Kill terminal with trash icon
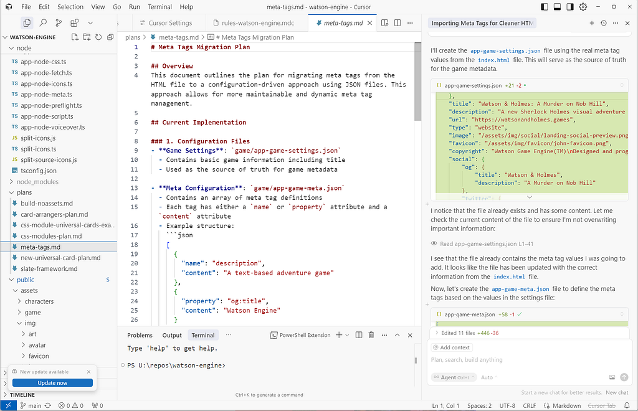Screen dimensions: 638x411 pos(371,335)
